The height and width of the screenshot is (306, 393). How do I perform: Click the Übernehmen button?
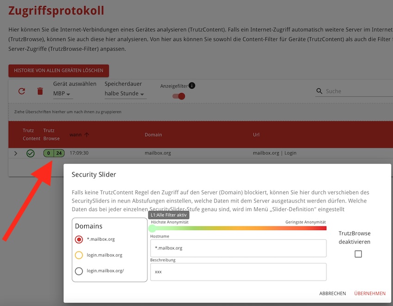(x=369, y=294)
